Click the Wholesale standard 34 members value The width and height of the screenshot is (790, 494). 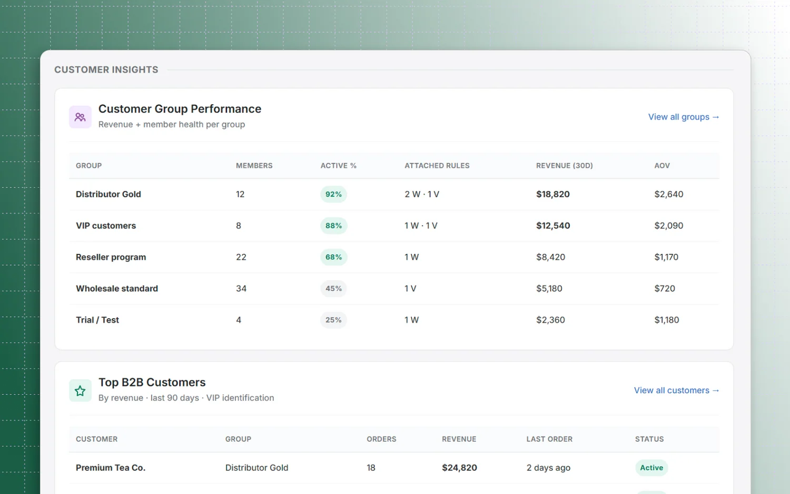(x=241, y=289)
